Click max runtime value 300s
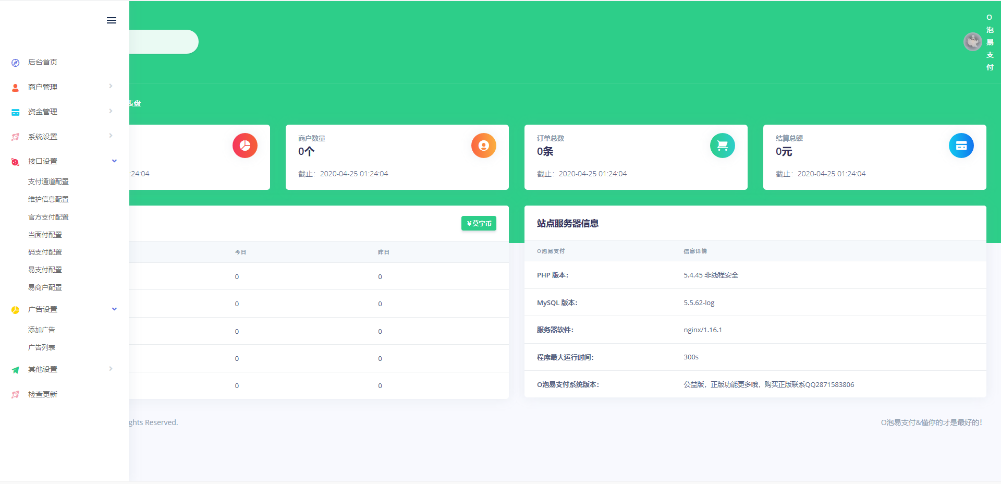Screen dimensions: 1001x484 pyautogui.click(x=691, y=357)
